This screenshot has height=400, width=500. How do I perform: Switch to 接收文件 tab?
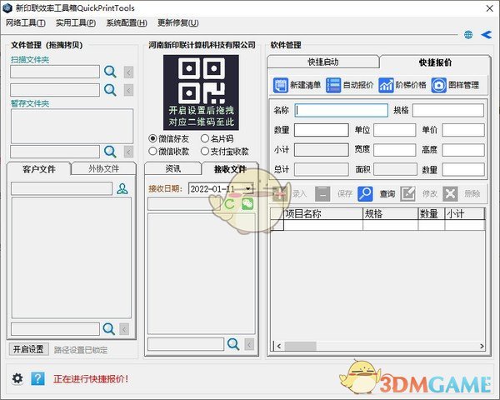230,169
